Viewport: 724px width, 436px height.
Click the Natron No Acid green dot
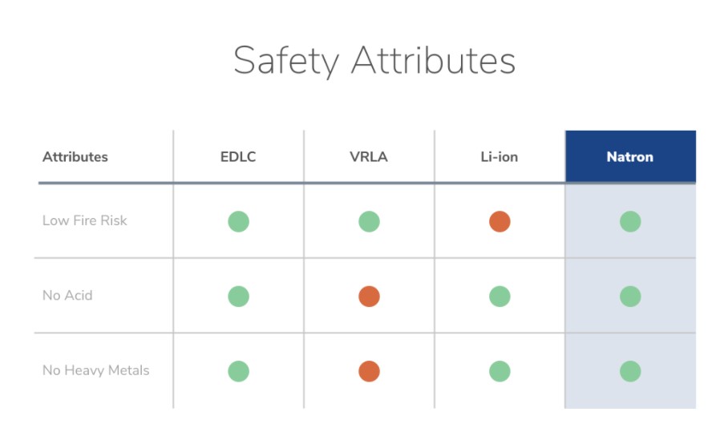click(630, 297)
